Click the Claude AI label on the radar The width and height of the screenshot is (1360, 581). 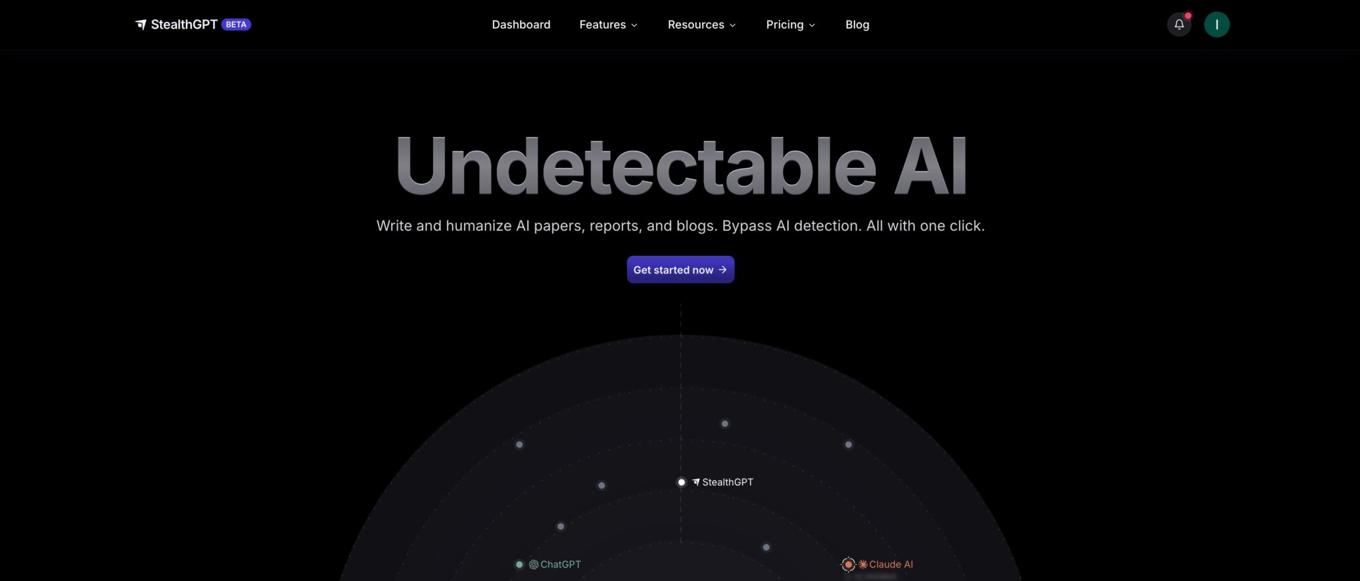click(891, 564)
